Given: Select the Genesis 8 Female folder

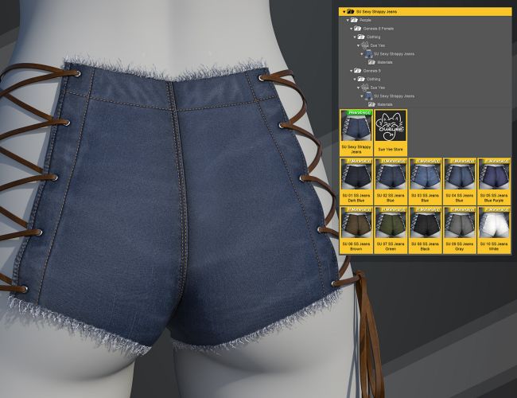Looking at the screenshot, I should pyautogui.click(x=378, y=29).
